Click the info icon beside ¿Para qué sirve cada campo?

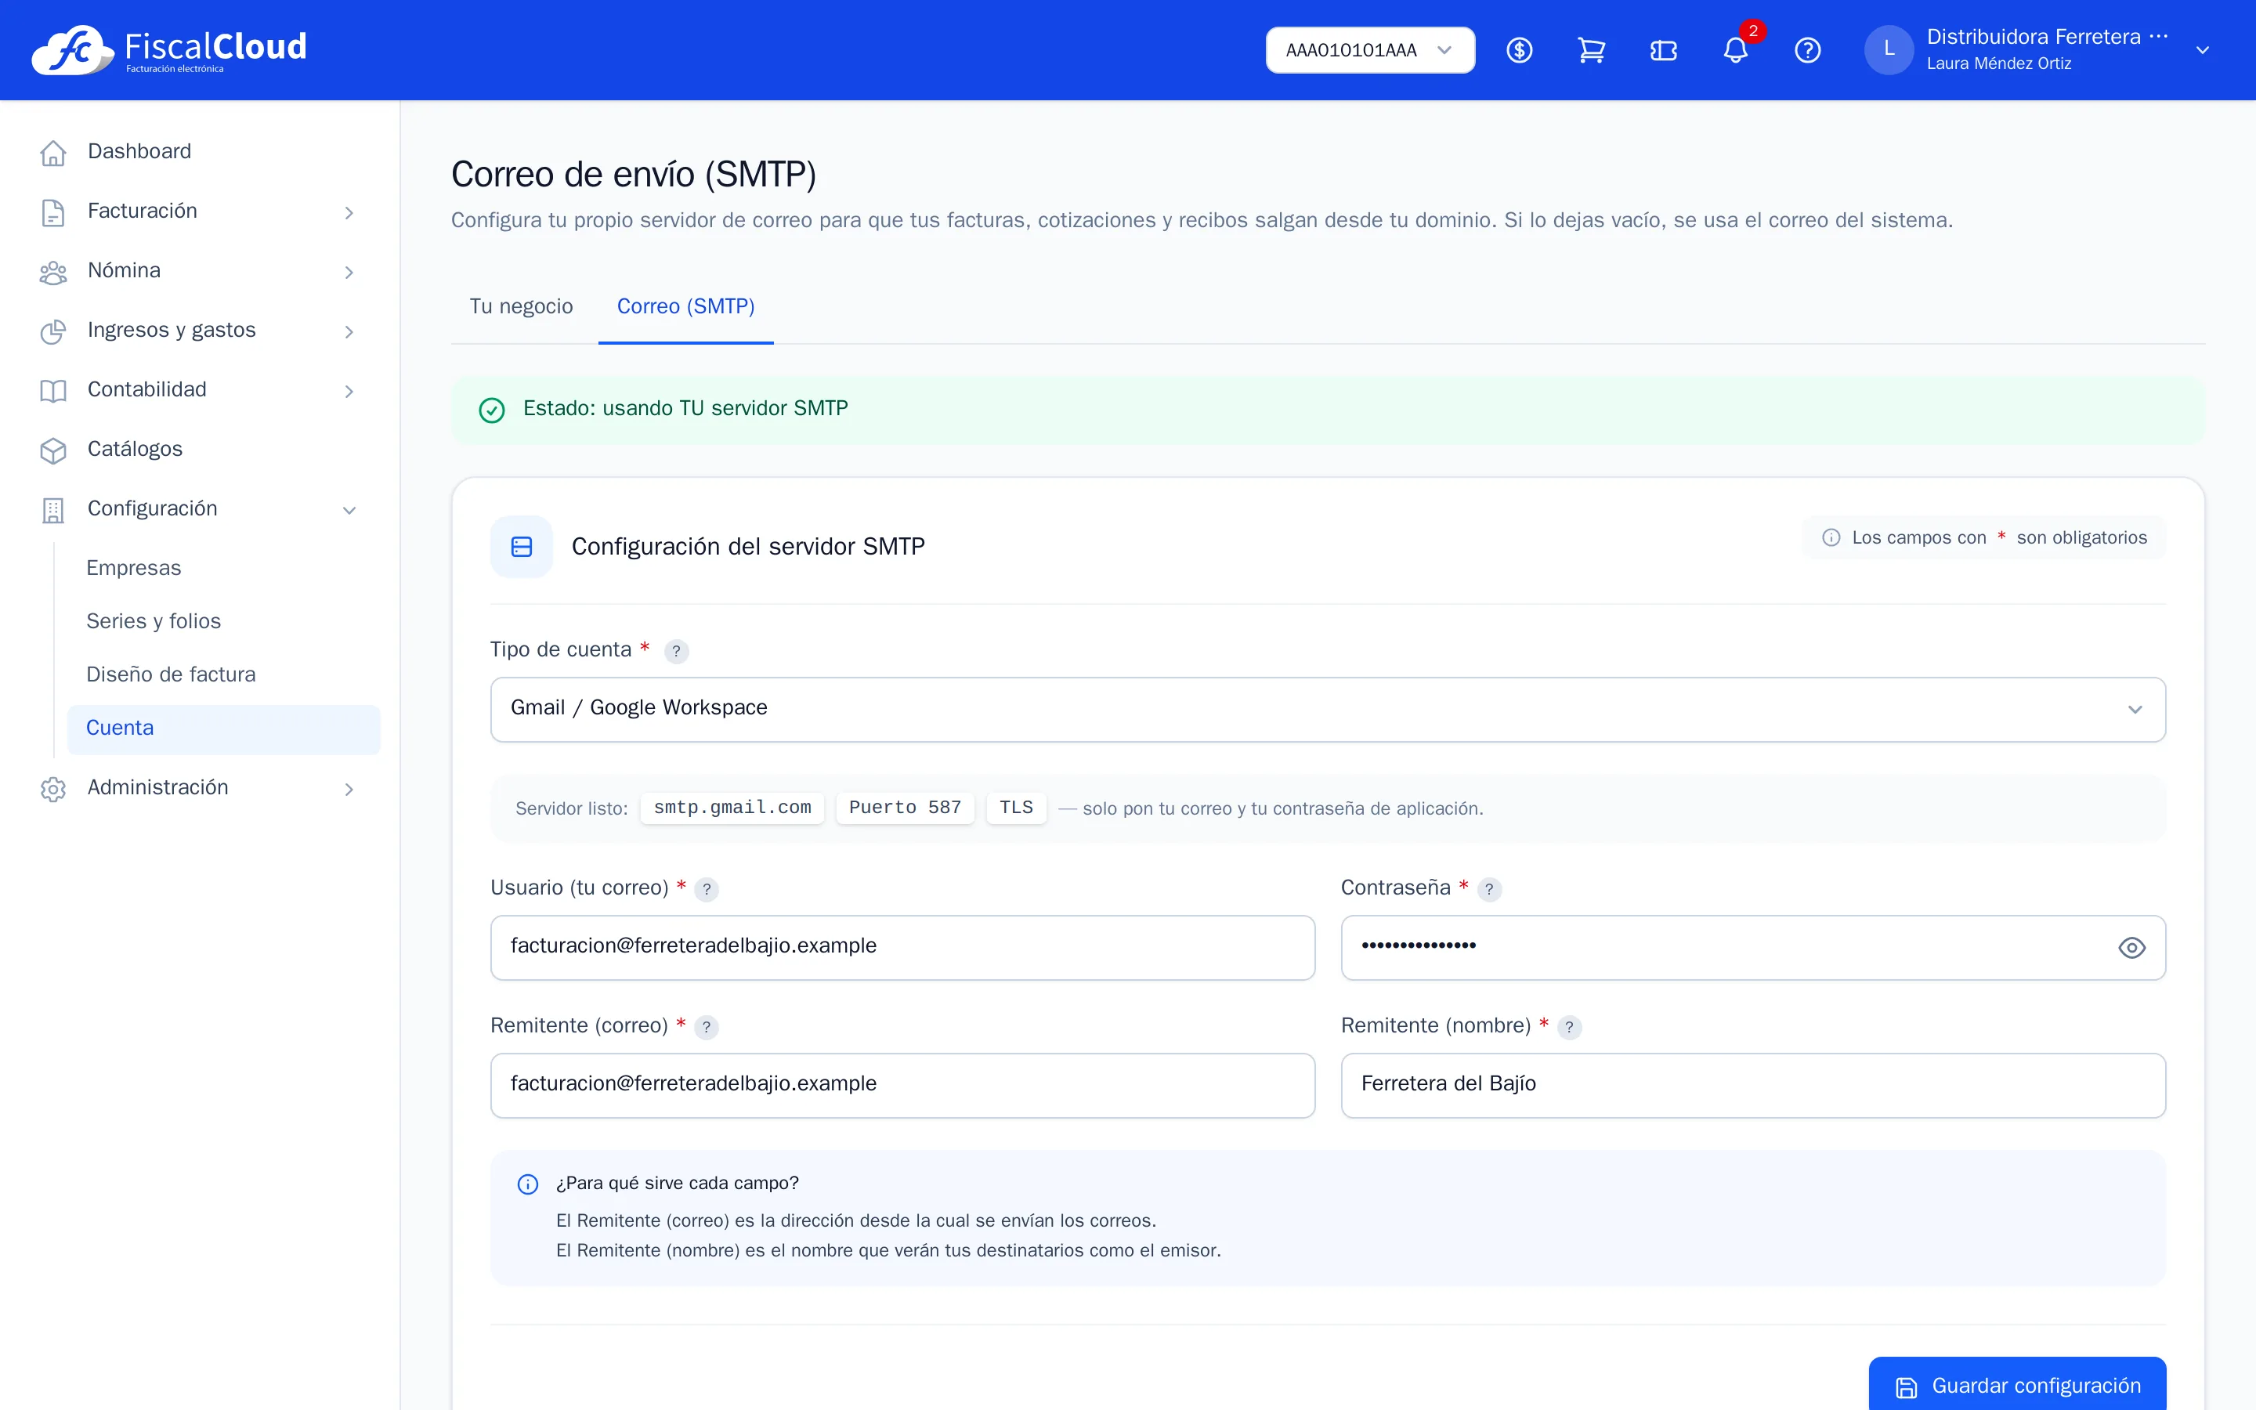[528, 1184]
